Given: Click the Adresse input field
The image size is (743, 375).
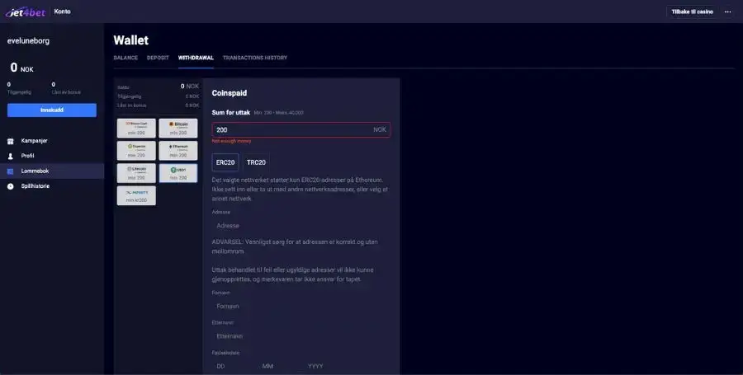Looking at the screenshot, I should [301, 226].
